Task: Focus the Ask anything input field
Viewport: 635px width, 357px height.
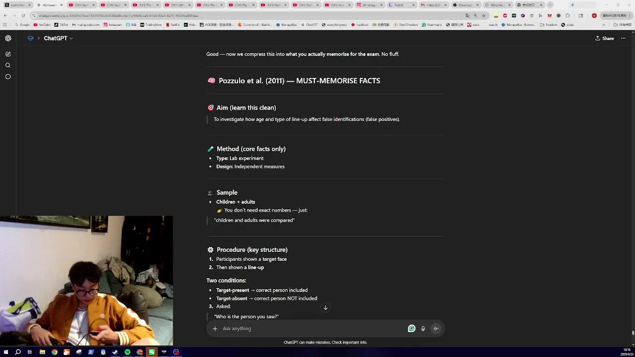Action: click(x=313, y=328)
